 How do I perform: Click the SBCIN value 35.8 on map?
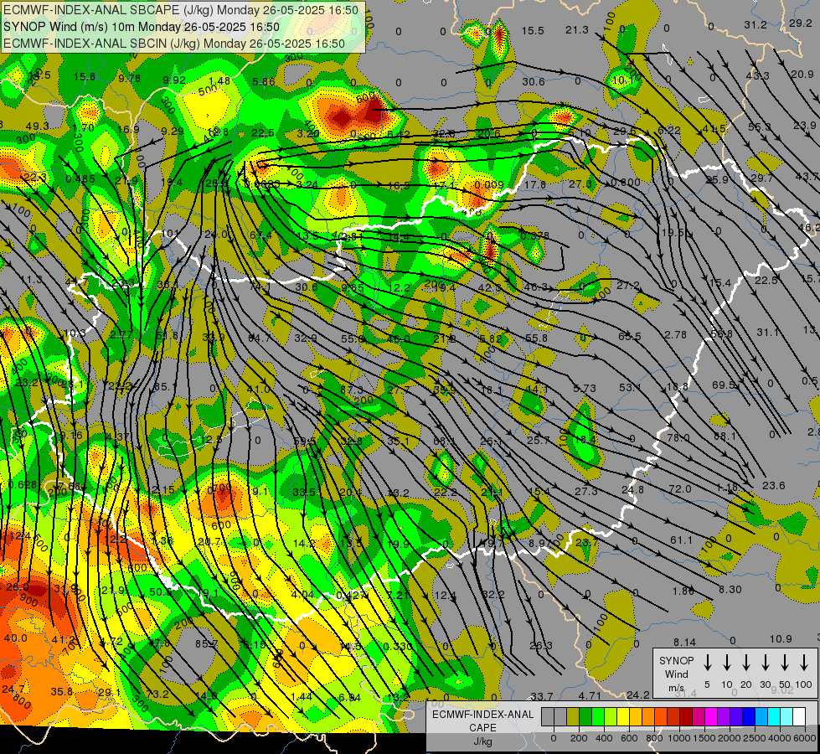pyautogui.click(x=62, y=691)
